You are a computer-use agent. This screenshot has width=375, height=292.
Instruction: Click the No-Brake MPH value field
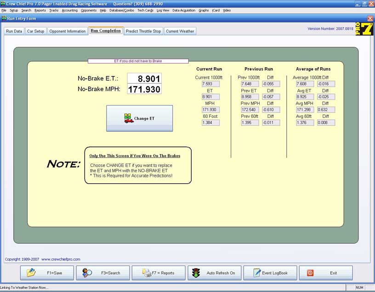pyautogui.click(x=144, y=89)
